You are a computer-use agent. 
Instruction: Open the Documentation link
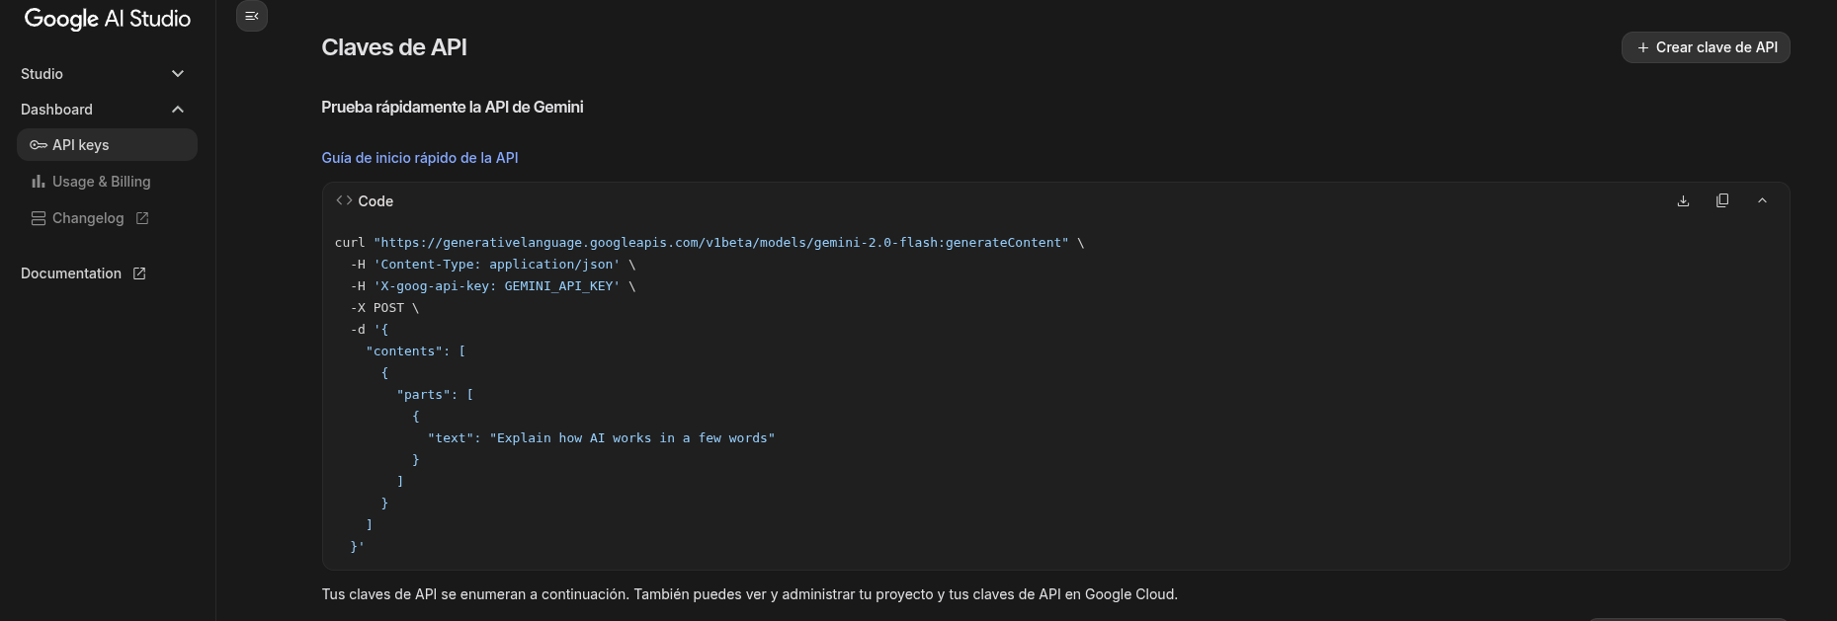[x=71, y=273]
